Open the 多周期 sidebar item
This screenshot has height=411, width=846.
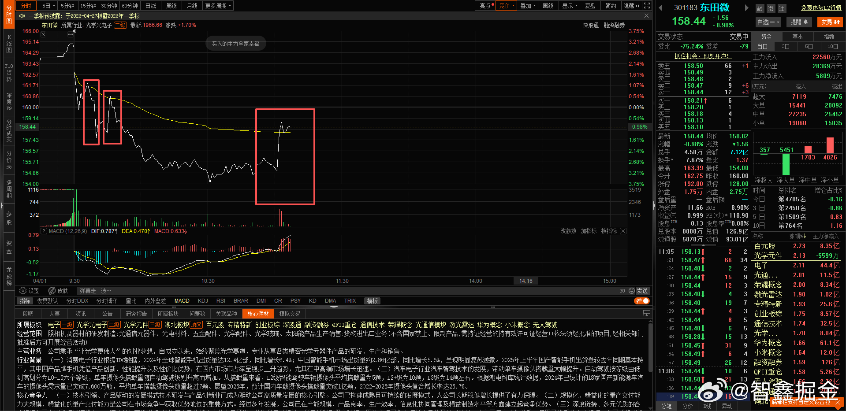tap(9, 189)
